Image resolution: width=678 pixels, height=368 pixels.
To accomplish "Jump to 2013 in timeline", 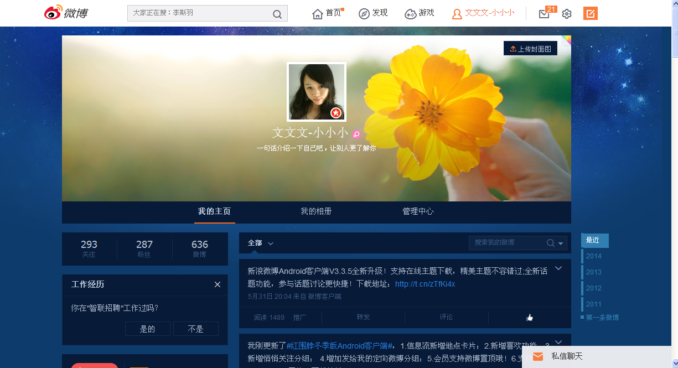I will (593, 272).
